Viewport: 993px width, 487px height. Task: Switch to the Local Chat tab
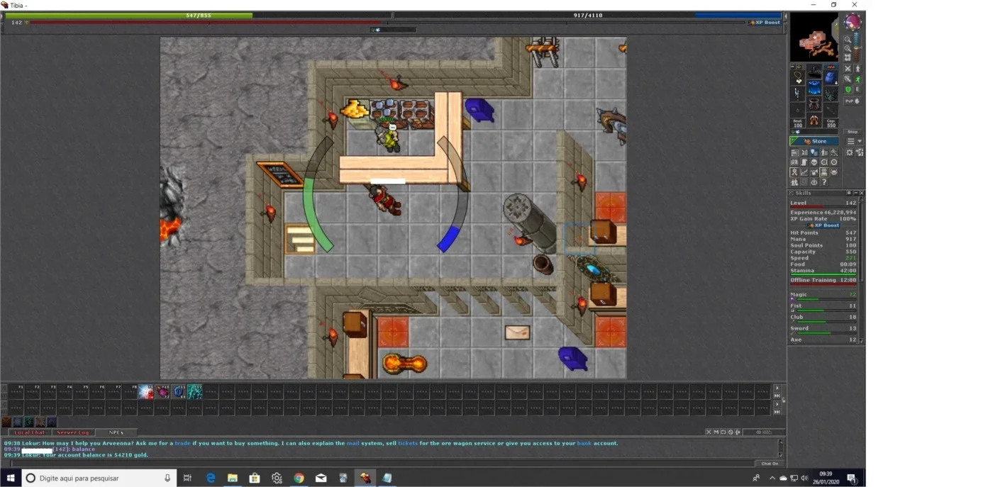tap(29, 432)
